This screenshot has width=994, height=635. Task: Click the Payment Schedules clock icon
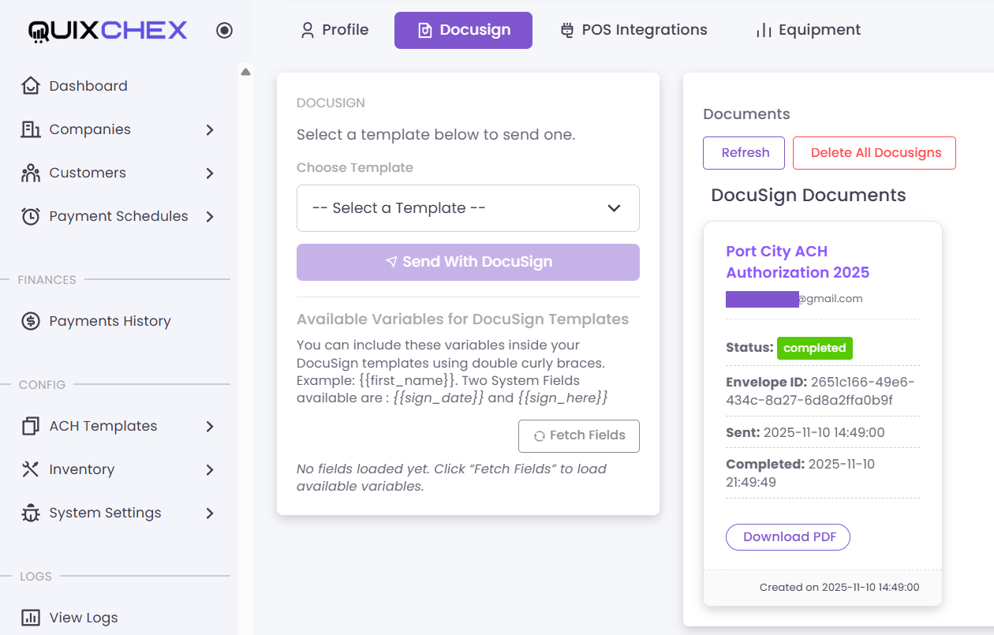[30, 216]
